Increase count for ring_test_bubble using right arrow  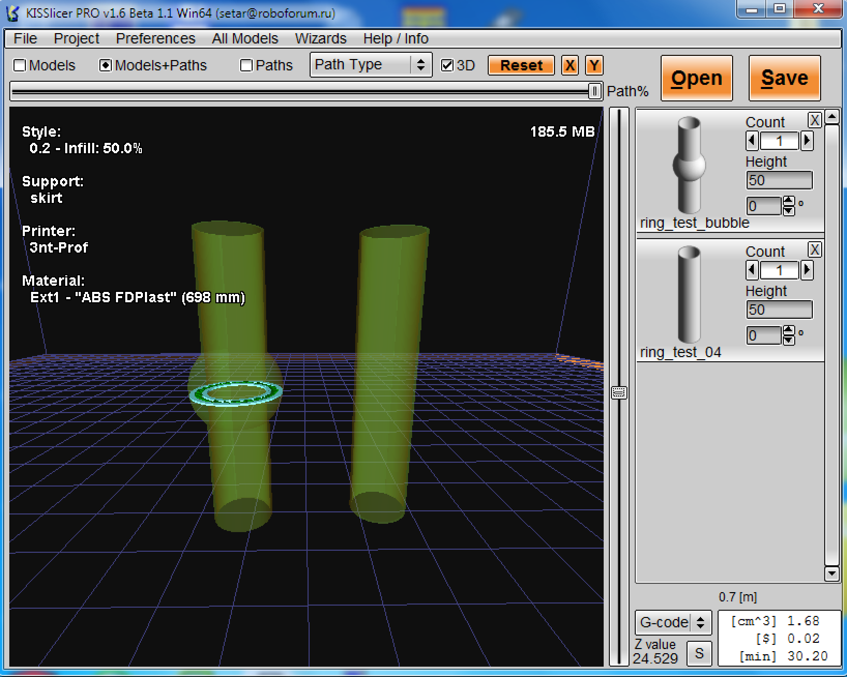click(x=807, y=141)
